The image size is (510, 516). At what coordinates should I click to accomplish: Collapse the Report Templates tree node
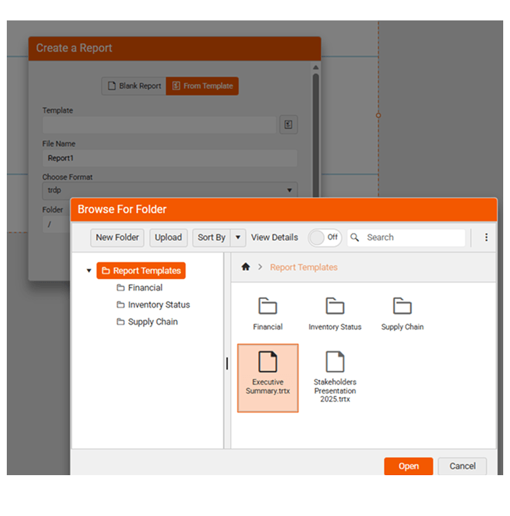[x=89, y=271]
